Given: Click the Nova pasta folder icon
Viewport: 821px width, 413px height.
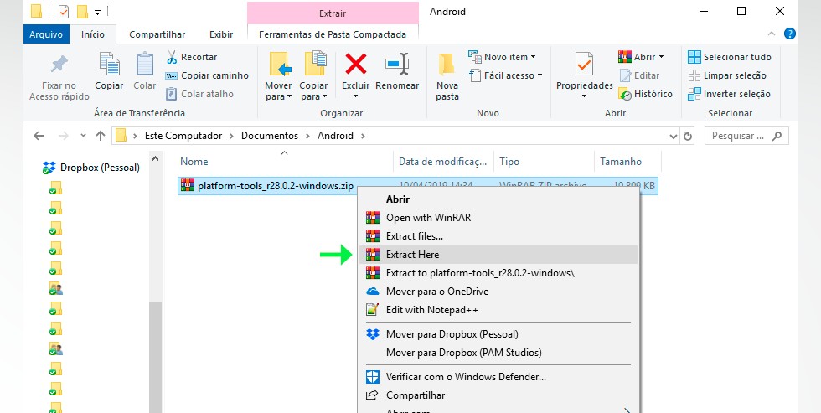Looking at the screenshot, I should tap(447, 65).
